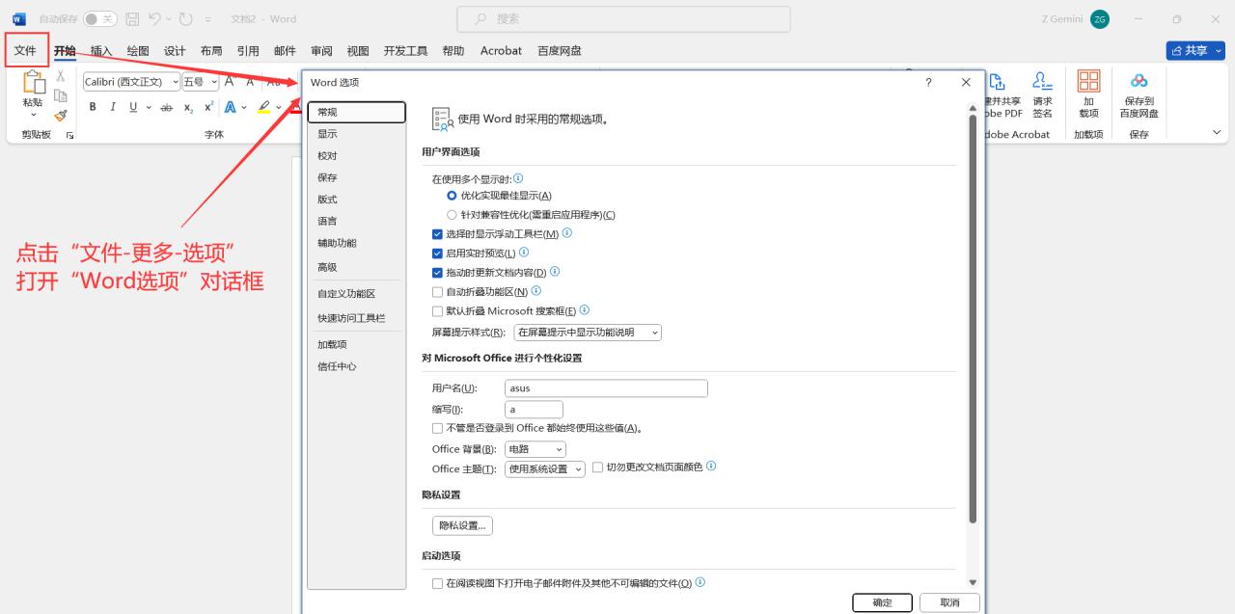The height and width of the screenshot is (614, 1235).
Task: Select the Format Painter brush
Action: (60, 115)
